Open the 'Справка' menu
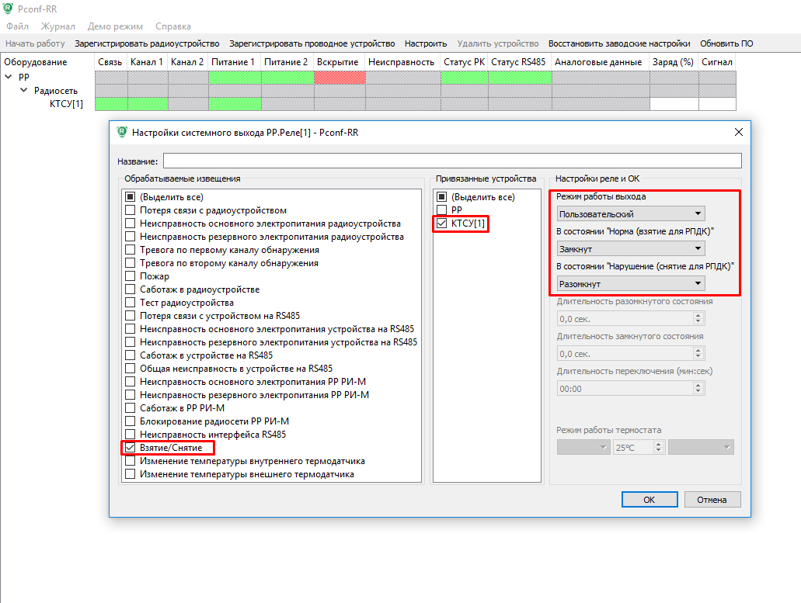801x603 pixels. [x=173, y=26]
